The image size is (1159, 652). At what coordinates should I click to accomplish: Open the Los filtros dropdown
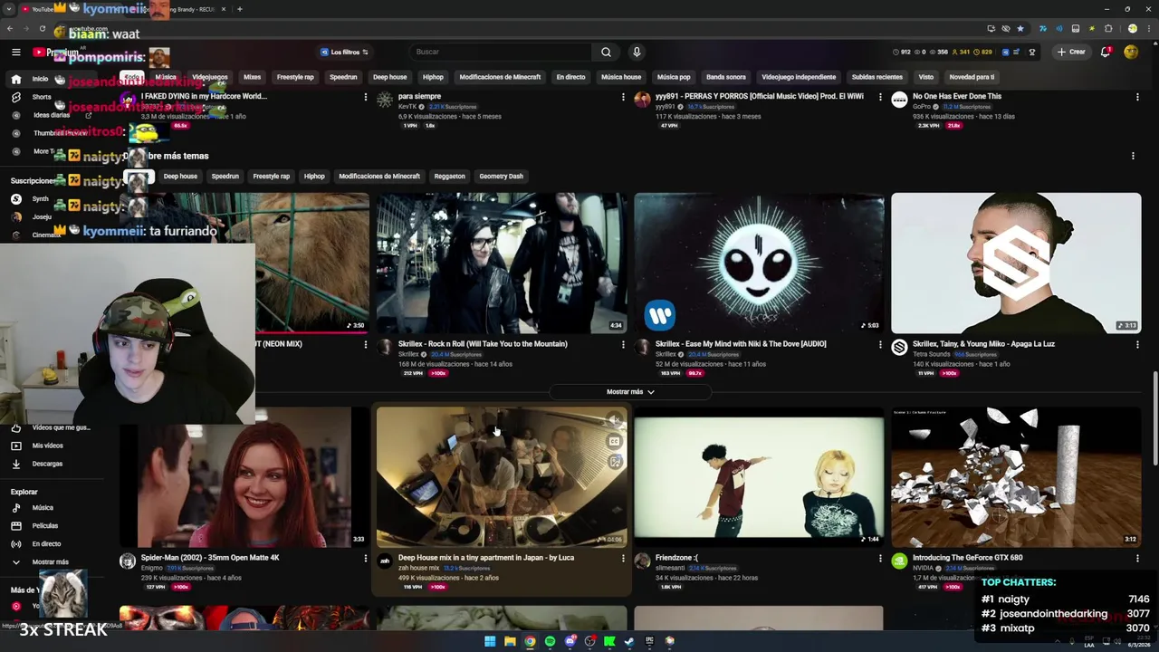(344, 53)
